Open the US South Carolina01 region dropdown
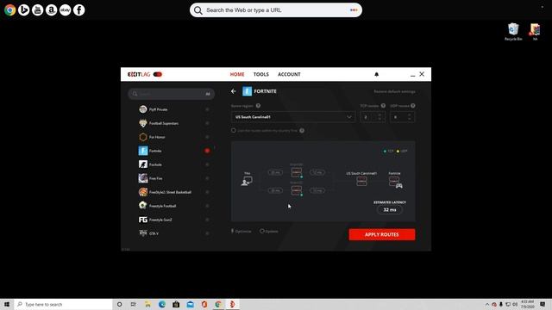This screenshot has height=310, width=552. click(x=293, y=117)
